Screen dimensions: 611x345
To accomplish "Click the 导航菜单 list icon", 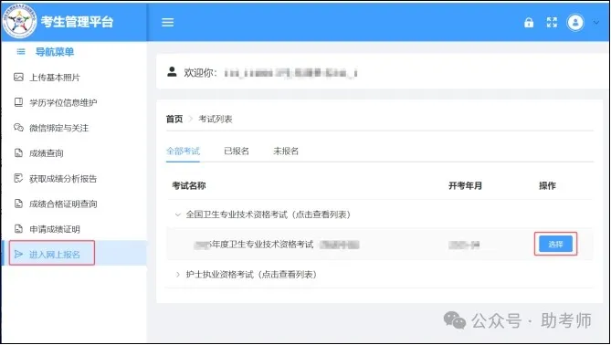I will pos(21,51).
